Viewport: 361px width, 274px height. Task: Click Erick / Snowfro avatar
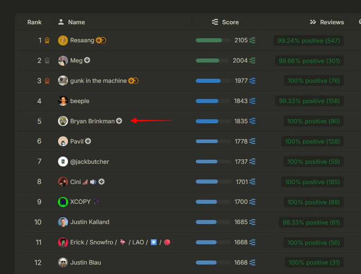(x=63, y=242)
